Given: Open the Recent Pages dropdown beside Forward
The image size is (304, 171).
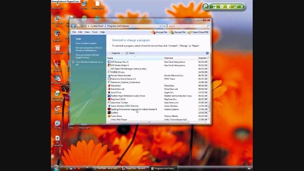Looking at the screenshot, I should point(82,26).
